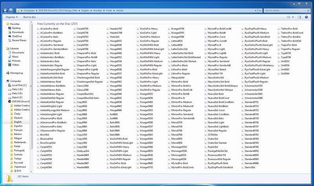314x186 pixels.
Task: Click navigation pane scroll down arrow
Action: [x=31, y=171]
